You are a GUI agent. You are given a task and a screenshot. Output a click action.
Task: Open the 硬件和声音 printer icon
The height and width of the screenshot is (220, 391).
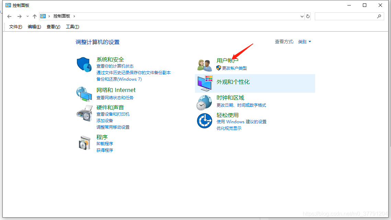click(84, 113)
